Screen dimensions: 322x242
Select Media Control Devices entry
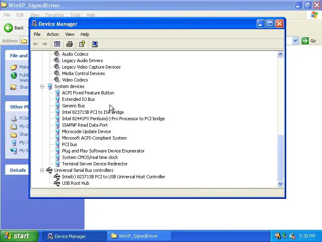(83, 73)
